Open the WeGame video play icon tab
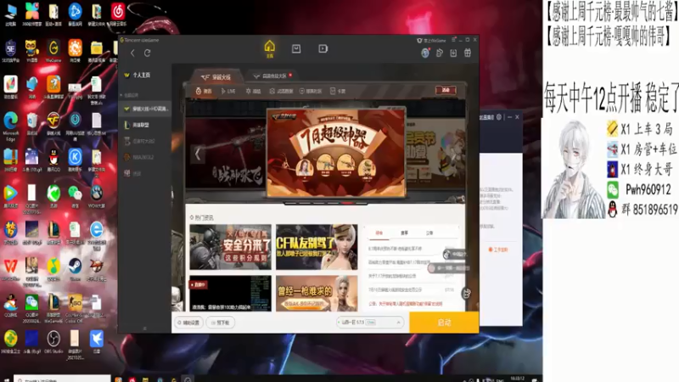 click(323, 48)
